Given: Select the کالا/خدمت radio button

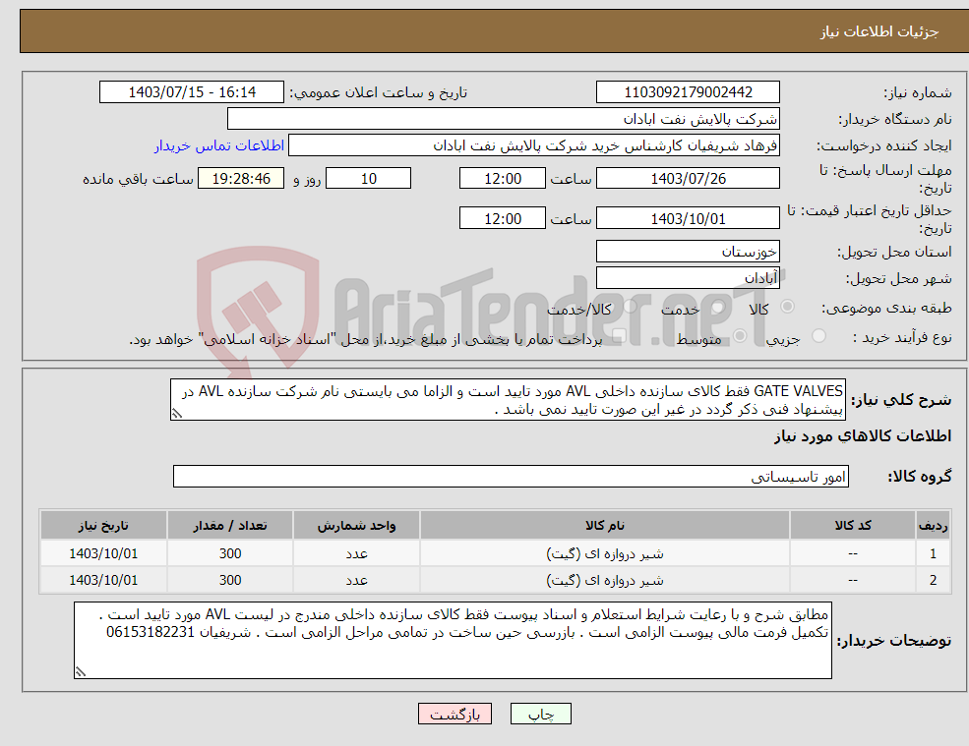Looking at the screenshot, I should click(630, 307).
